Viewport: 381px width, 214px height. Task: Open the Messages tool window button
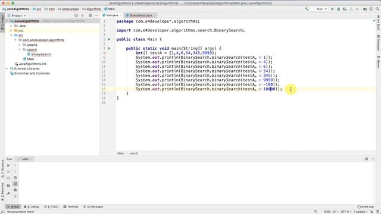tap(93, 207)
